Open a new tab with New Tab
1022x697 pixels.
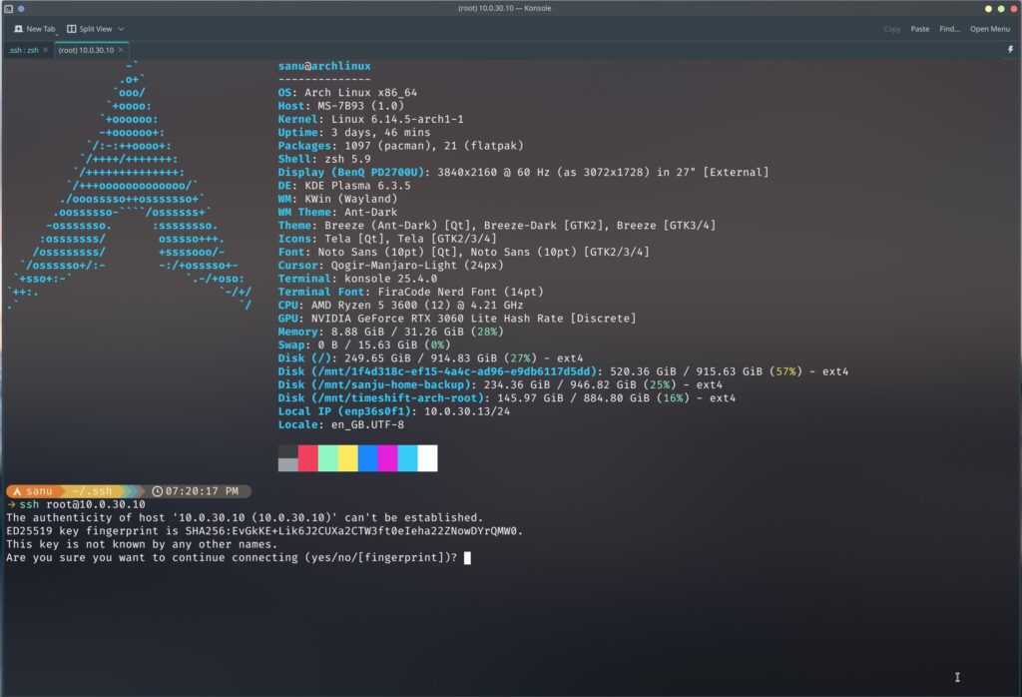coord(35,29)
